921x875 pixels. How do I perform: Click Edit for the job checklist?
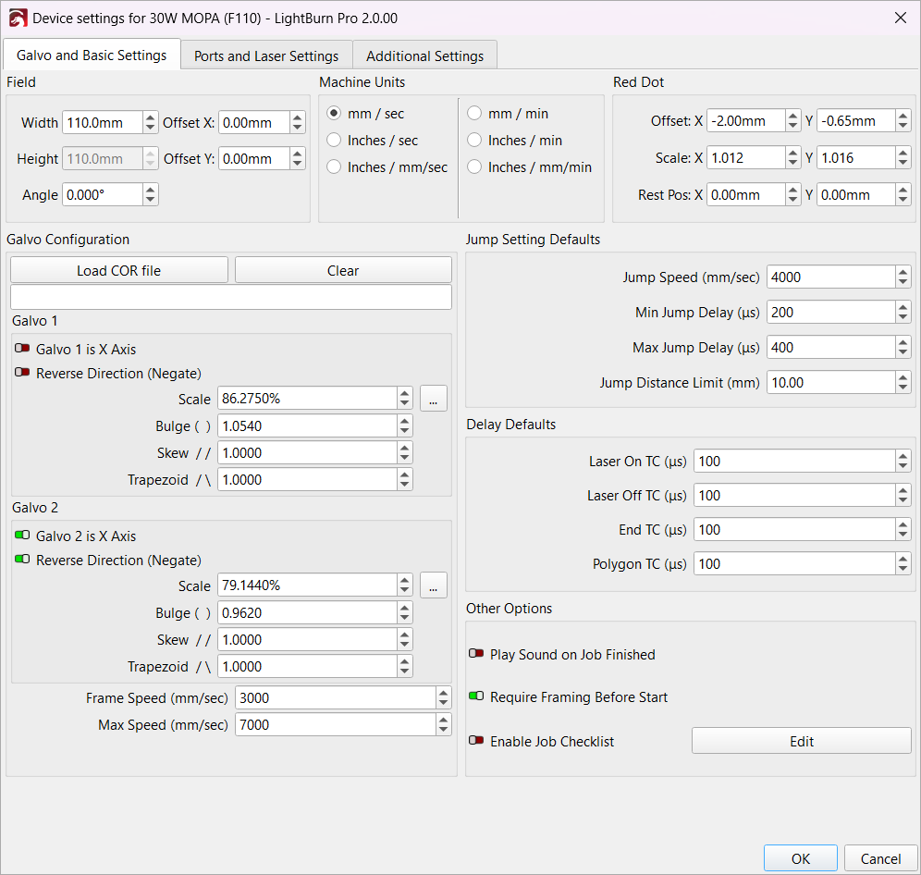coord(801,741)
